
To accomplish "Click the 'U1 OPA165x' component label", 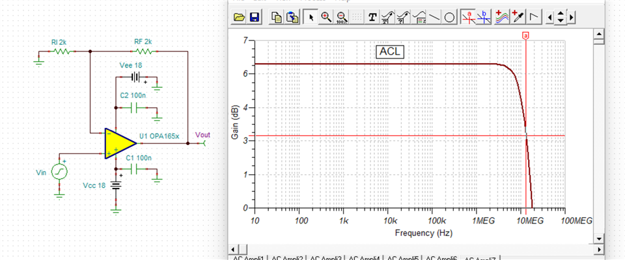I will pyautogui.click(x=159, y=136).
